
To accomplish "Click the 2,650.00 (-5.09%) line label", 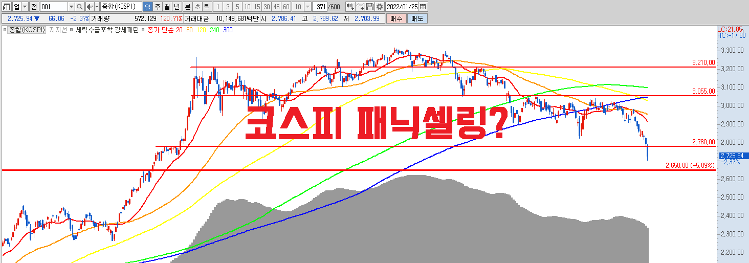I will 690,165.
